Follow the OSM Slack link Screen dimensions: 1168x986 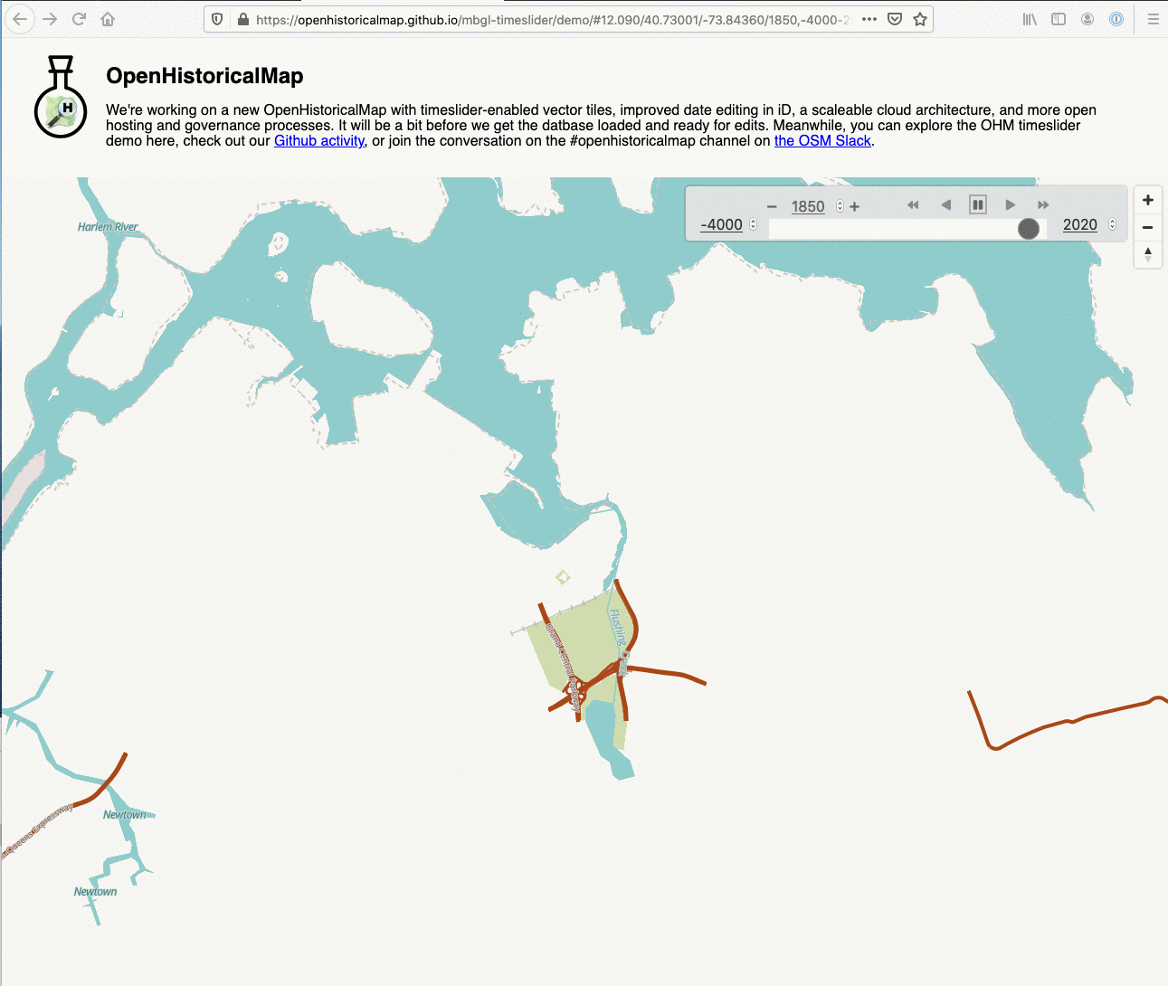point(822,140)
